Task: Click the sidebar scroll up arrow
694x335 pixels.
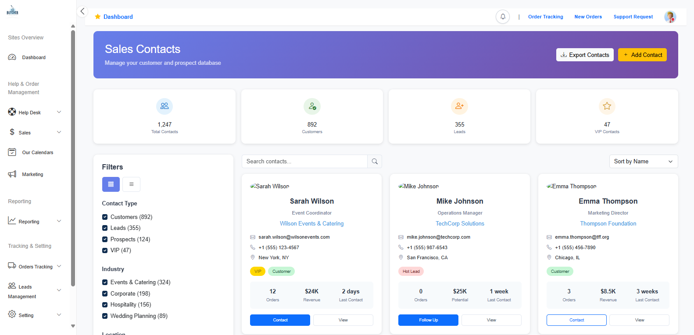Action: click(x=73, y=26)
